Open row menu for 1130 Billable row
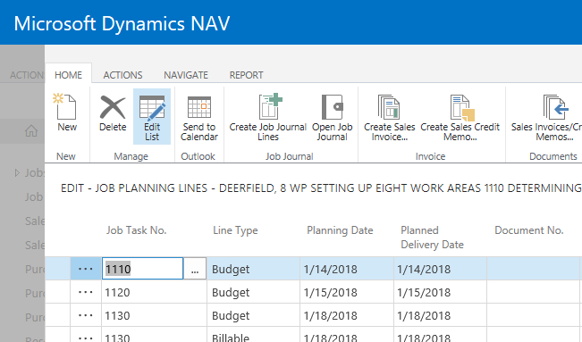582x342 pixels. pos(85,337)
